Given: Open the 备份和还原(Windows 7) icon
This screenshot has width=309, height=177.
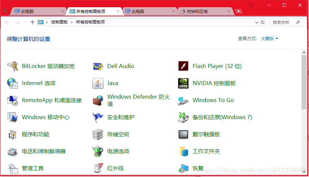Looking at the screenshot, I should pyautogui.click(x=183, y=117).
